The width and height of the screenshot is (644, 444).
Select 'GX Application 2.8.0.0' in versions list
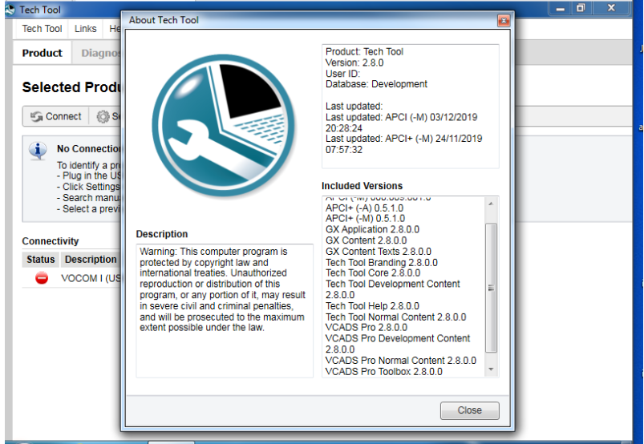pyautogui.click(x=372, y=229)
